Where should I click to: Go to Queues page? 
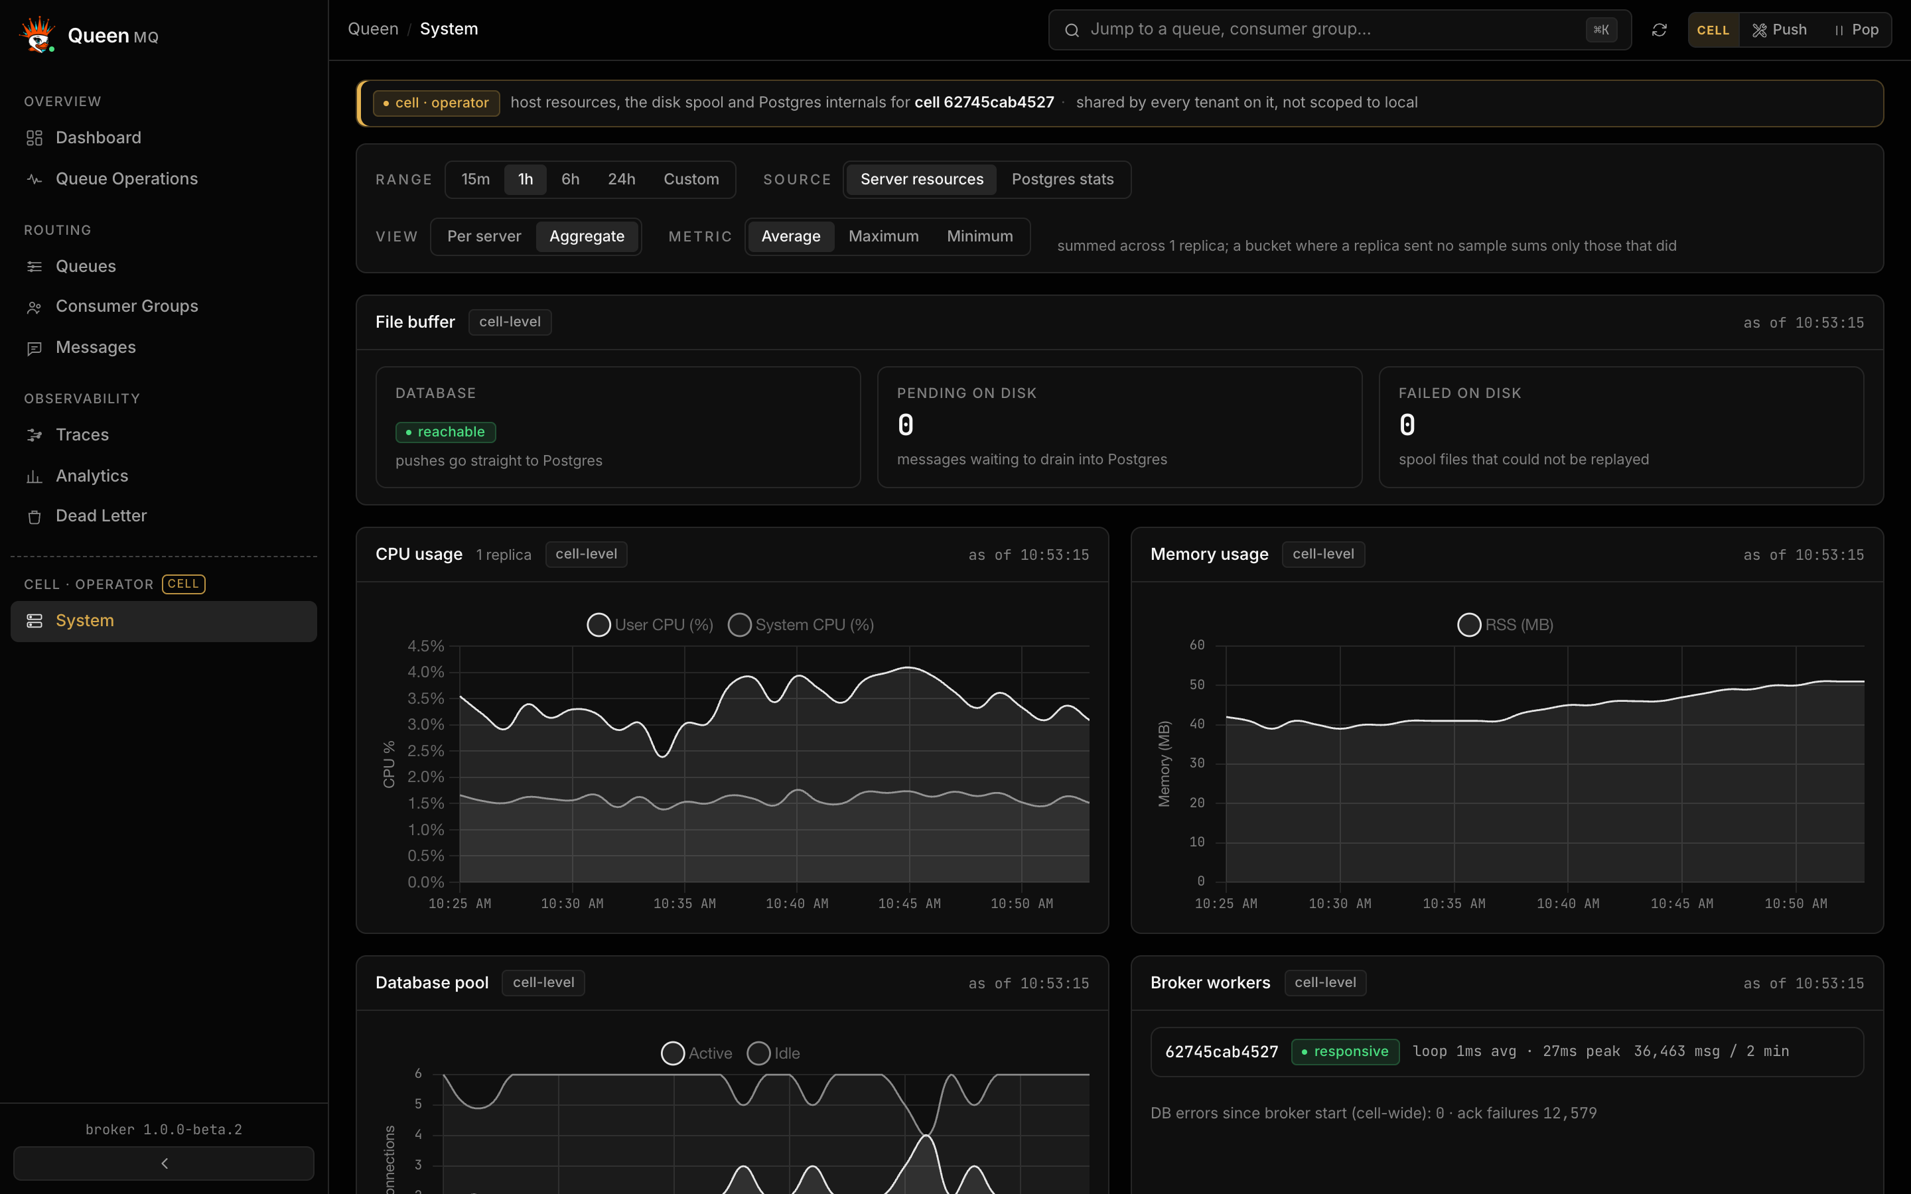(x=163, y=267)
